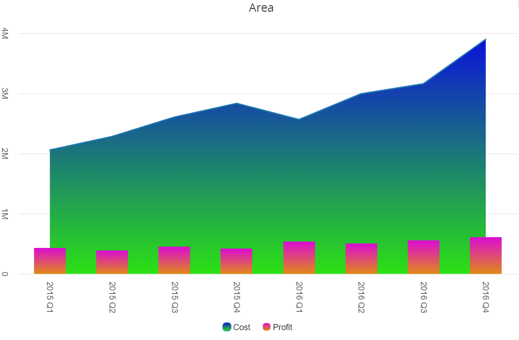Click the chart title 'Area'
519x340 pixels.
(x=261, y=8)
